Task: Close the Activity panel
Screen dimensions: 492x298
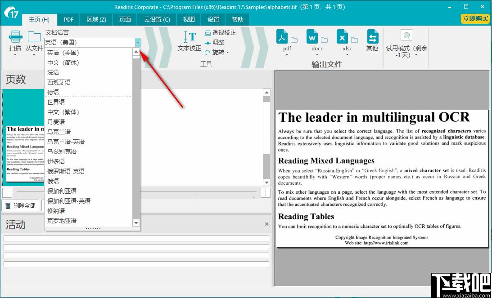Action: coord(267,224)
